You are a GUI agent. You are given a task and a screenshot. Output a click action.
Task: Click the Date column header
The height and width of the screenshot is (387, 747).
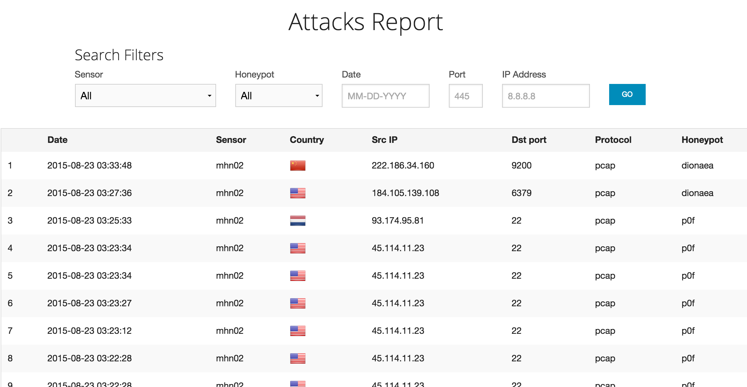pyautogui.click(x=57, y=140)
